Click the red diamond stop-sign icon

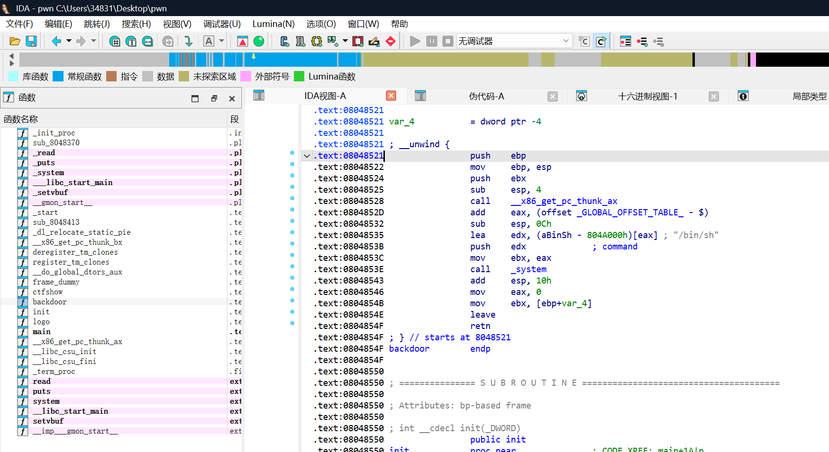point(391,41)
